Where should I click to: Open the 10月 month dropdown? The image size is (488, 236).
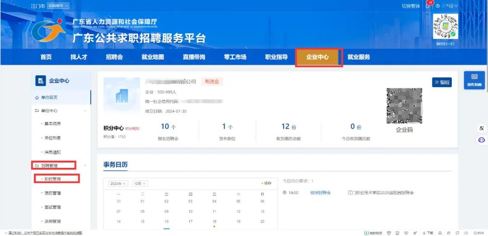click(140, 184)
